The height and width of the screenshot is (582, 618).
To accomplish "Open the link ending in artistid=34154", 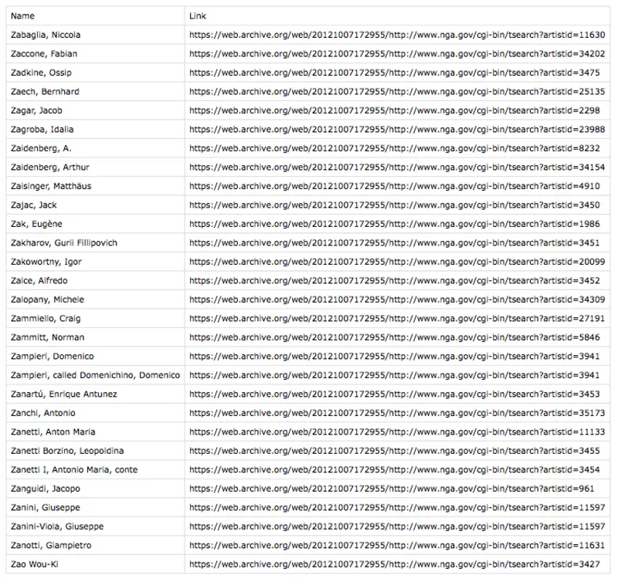I will 397,167.
